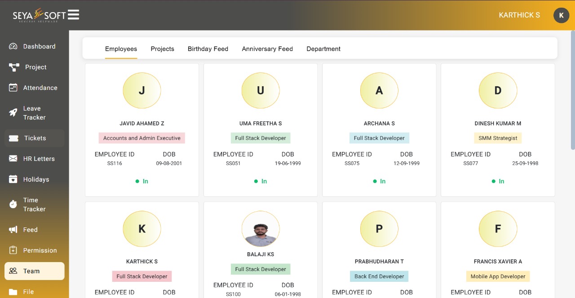This screenshot has height=298, width=575.
Task: Open the K user profile avatar
Action: [561, 15]
